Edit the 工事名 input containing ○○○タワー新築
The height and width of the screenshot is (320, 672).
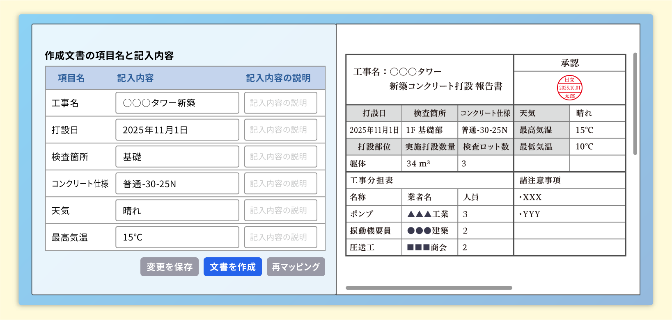[177, 103]
